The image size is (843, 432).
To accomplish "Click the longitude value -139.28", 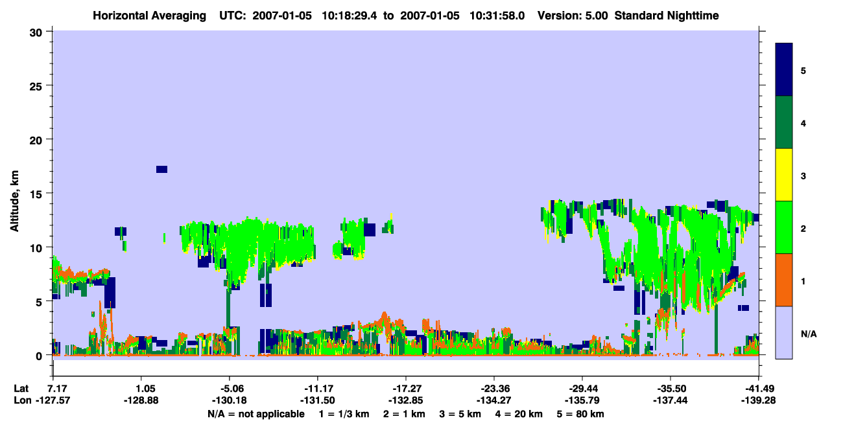I will click(757, 401).
